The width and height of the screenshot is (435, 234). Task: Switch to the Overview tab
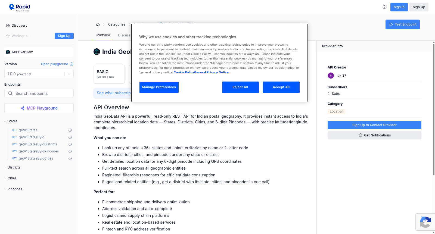103,35
